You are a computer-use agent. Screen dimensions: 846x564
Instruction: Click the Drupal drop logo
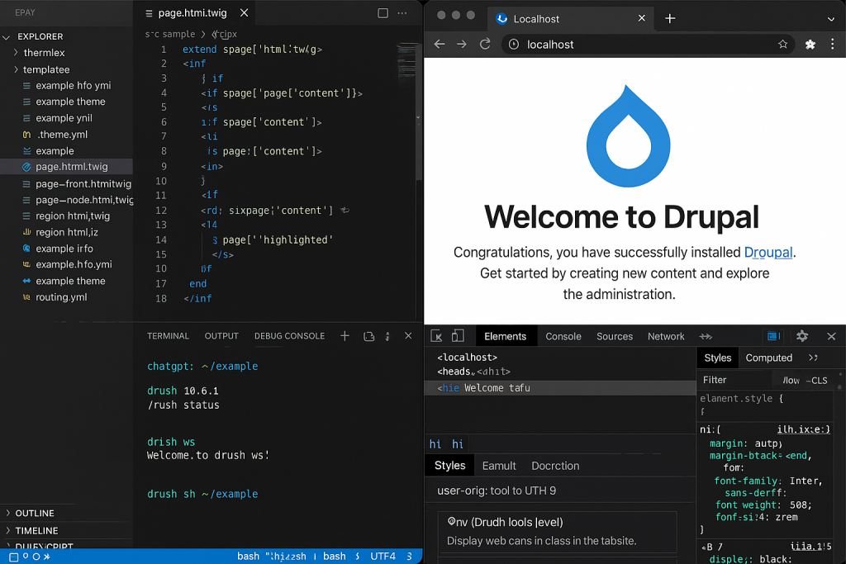coord(628,136)
